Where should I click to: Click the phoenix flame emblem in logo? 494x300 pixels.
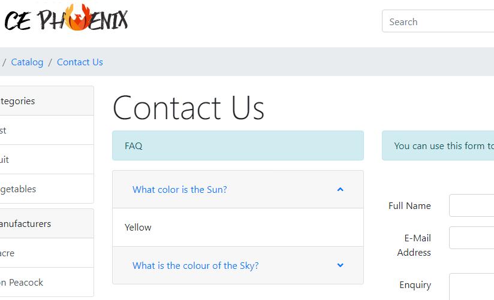pyautogui.click(x=78, y=17)
